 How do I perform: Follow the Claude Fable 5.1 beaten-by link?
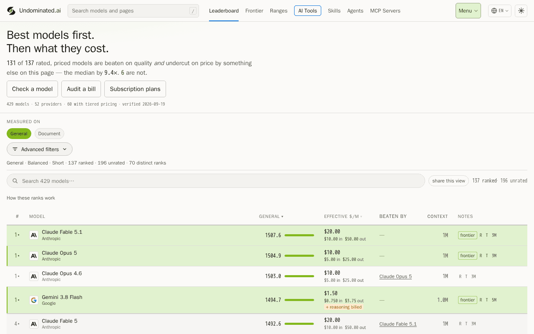[x=398, y=324]
